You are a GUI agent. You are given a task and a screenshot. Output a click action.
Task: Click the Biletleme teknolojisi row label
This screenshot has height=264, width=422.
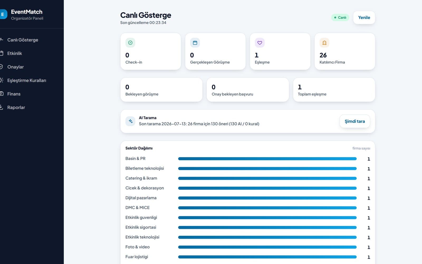pos(145,168)
